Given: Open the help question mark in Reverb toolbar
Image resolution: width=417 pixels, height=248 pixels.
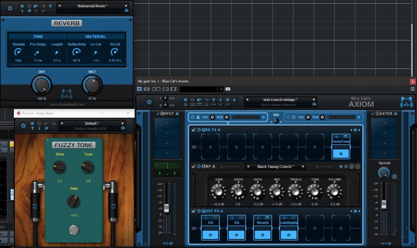Looking at the screenshot, I should click(x=50, y=6).
